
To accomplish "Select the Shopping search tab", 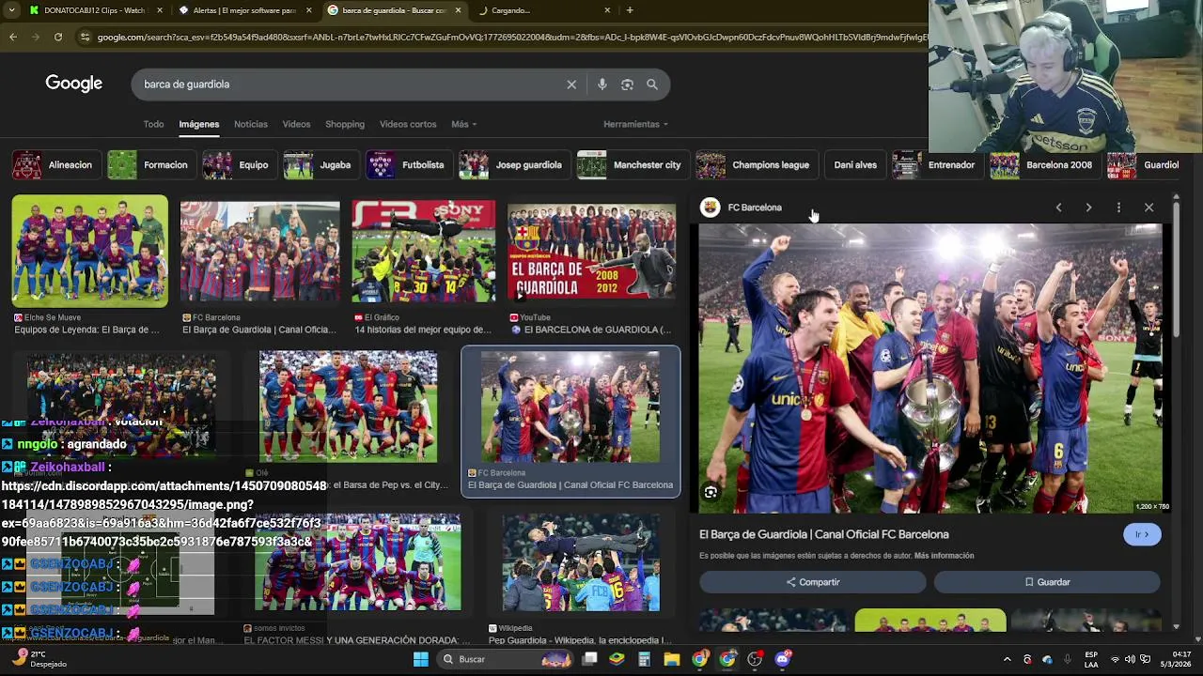I will tap(345, 124).
